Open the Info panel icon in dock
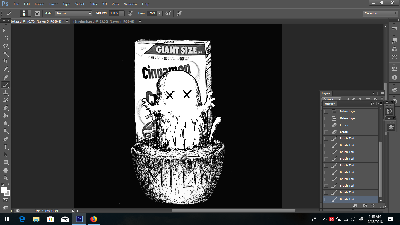 coord(394,77)
